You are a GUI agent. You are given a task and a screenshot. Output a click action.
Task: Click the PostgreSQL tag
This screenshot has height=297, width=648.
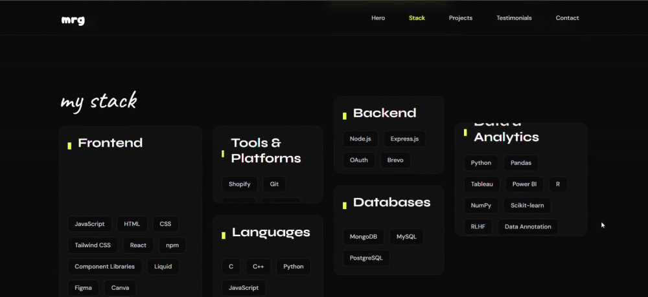click(366, 258)
